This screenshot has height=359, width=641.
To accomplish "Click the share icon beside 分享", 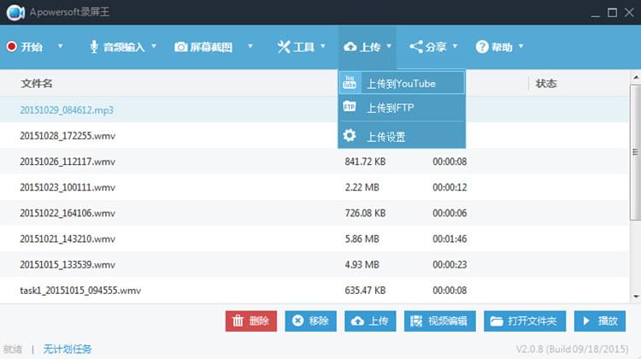I will 416,47.
